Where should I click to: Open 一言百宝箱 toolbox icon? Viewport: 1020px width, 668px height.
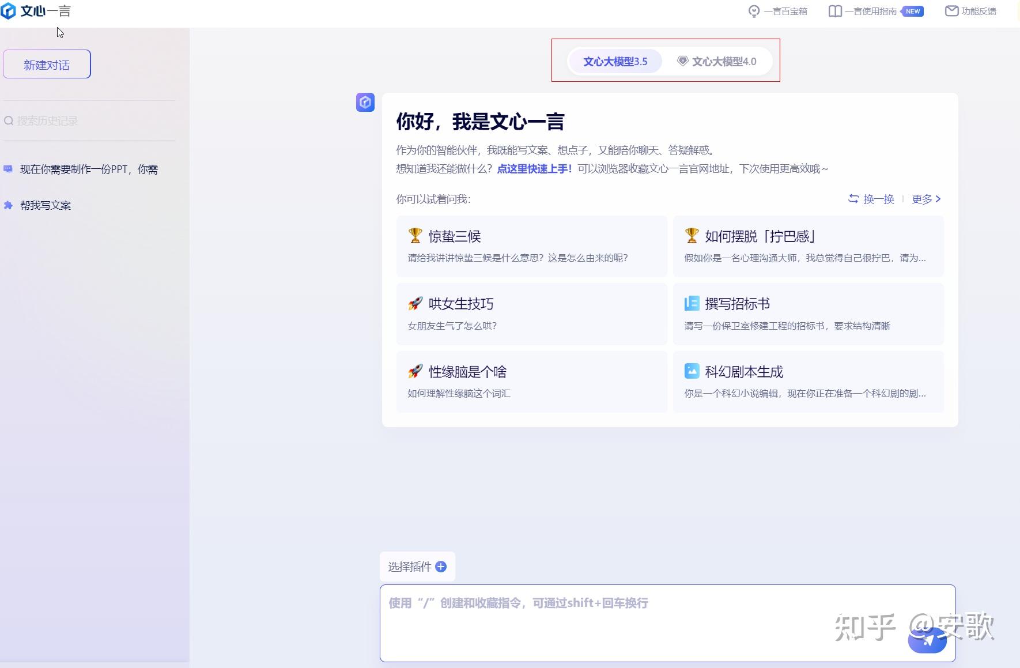[754, 12]
